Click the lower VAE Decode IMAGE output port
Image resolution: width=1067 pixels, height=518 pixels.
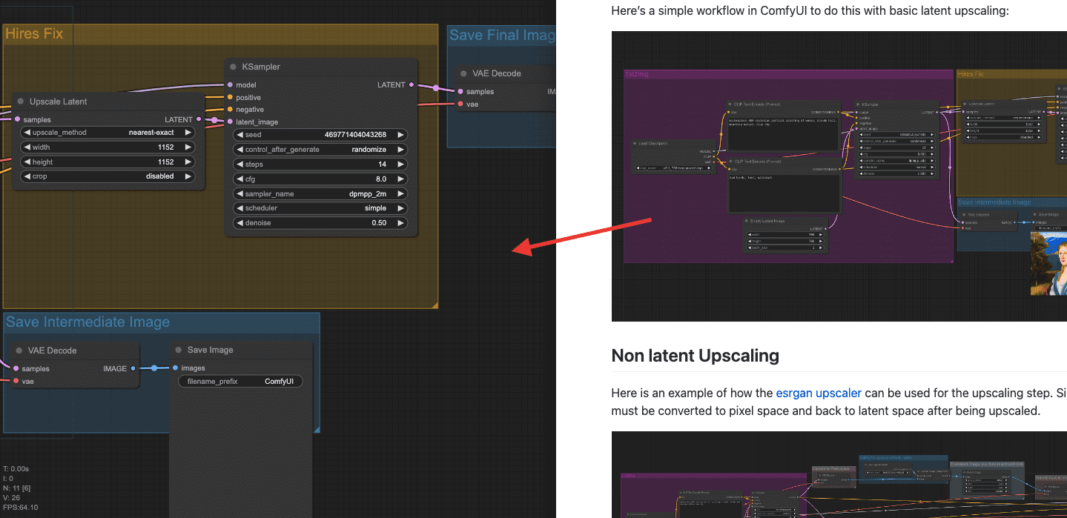tap(133, 368)
